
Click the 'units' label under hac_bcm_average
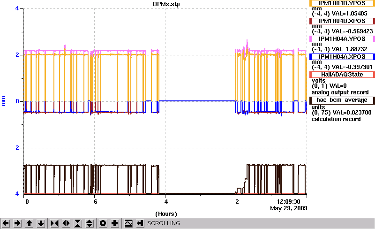coord(318,107)
